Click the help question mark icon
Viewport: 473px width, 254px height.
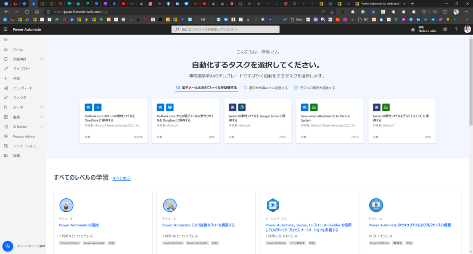point(456,29)
